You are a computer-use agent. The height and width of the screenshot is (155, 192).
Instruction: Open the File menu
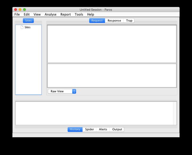coord(17,14)
